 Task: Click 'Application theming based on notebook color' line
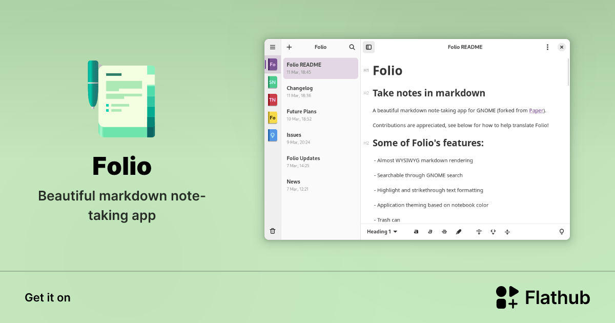point(431,205)
